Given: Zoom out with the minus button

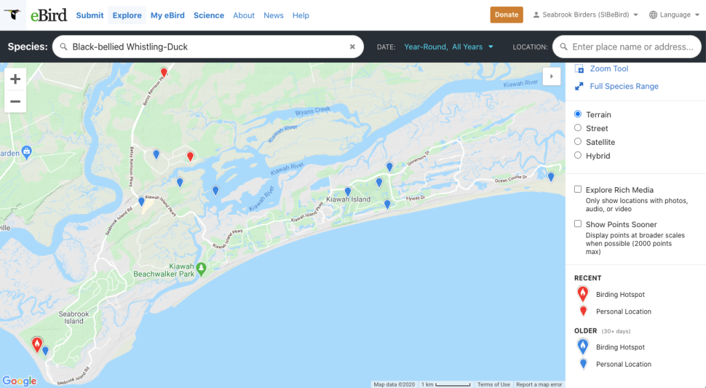Looking at the screenshot, I should 15,101.
